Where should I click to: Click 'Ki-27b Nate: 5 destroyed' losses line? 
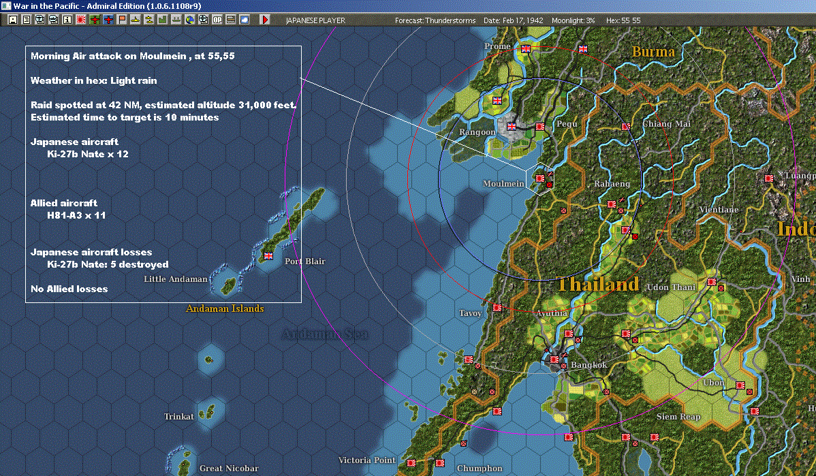(108, 264)
